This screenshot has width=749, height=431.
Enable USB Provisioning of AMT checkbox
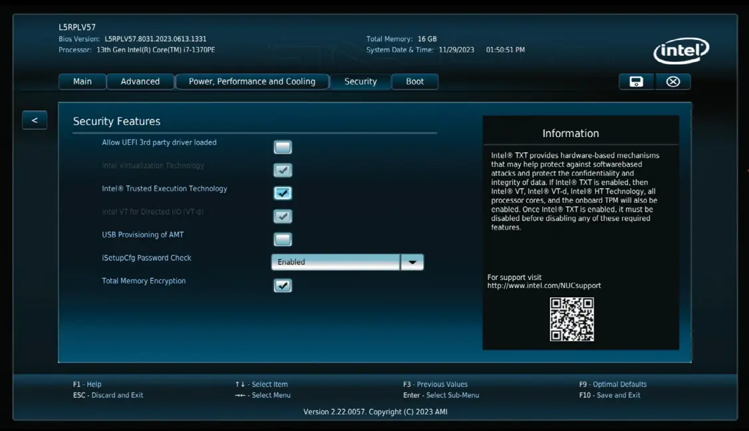(x=283, y=239)
